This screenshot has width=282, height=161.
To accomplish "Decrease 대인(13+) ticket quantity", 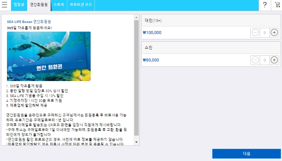I will [x=255, y=33].
